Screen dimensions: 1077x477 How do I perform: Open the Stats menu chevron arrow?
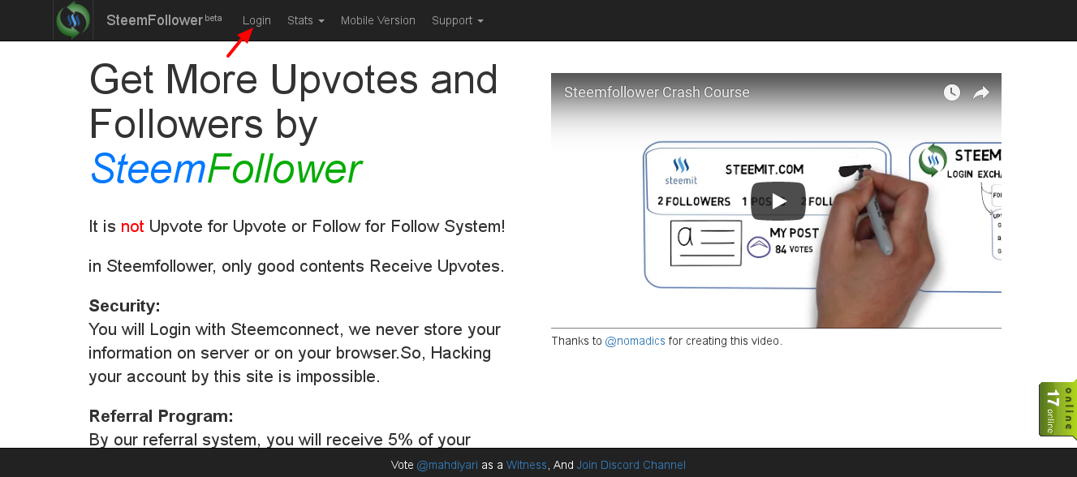(323, 22)
